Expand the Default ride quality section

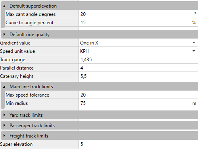tap(4, 35)
